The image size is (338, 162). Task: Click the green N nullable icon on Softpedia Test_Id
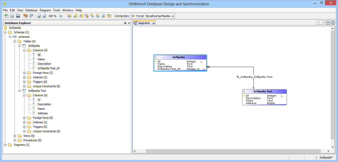pos(198,69)
